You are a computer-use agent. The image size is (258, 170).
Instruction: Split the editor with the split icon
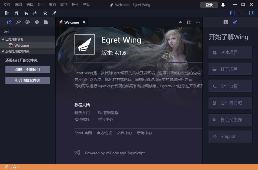click(x=189, y=22)
